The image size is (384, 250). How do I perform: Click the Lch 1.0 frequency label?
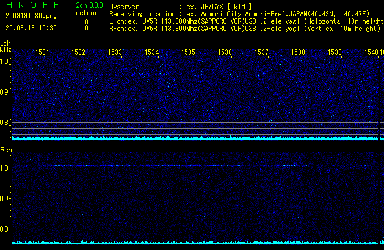click(5, 62)
